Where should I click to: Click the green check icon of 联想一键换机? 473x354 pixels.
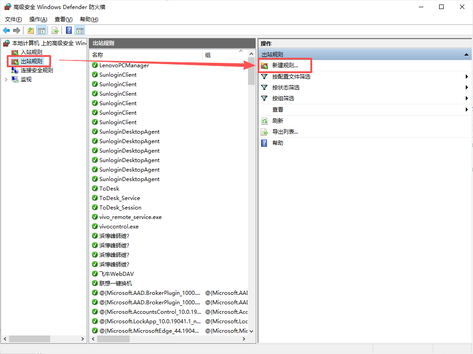95,283
